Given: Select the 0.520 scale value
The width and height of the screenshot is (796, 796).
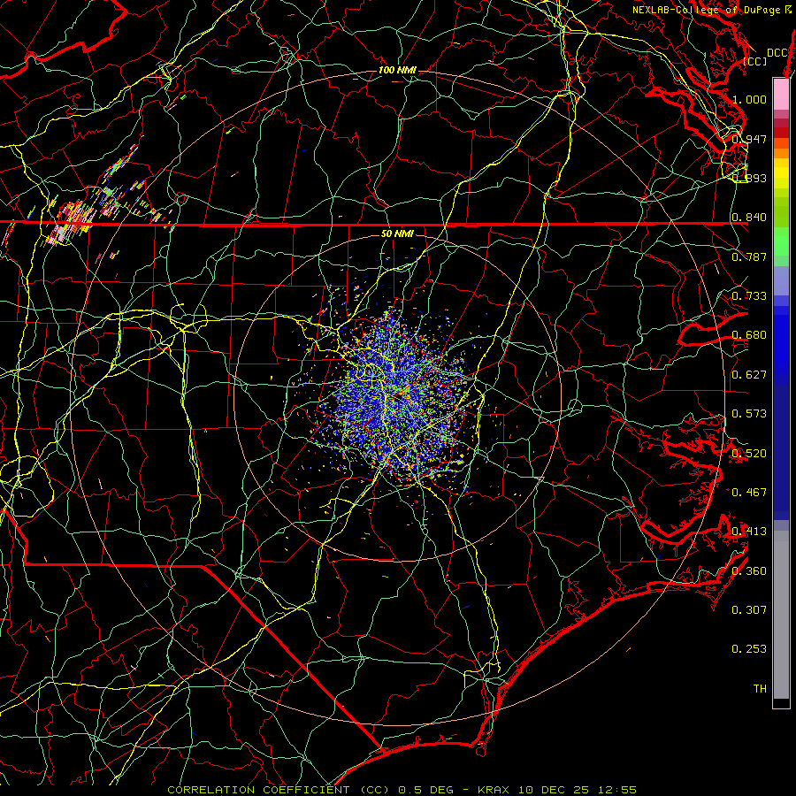Looking at the screenshot, I should tap(749, 454).
